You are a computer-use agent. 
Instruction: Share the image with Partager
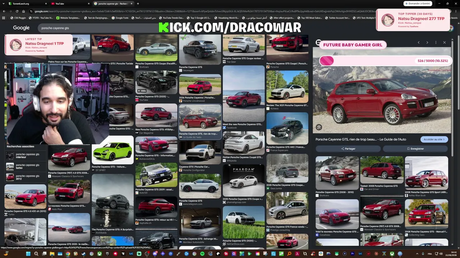coord(348,149)
